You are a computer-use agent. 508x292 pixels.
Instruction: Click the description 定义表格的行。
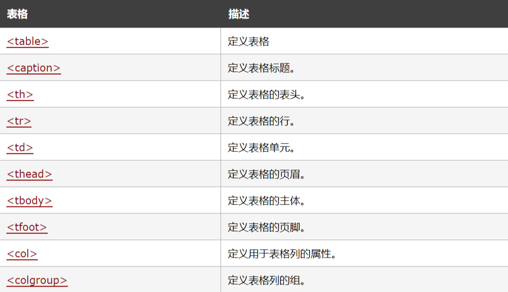point(261,121)
